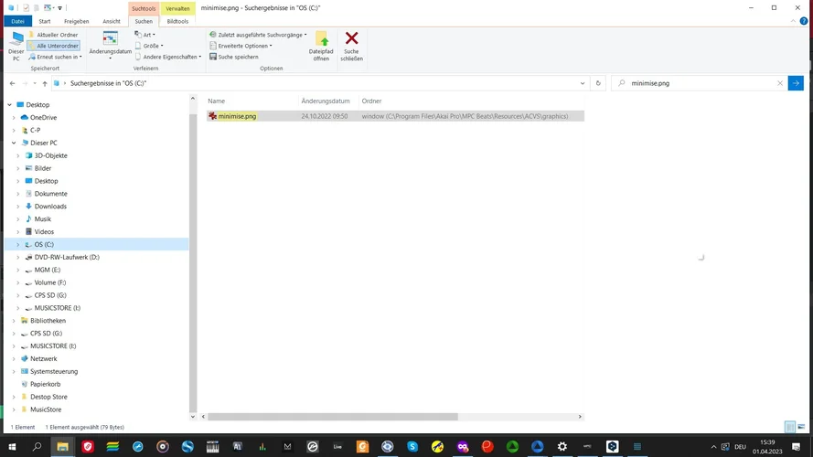Switch to details view icon in status bar
The image size is (813, 457).
pos(789,427)
